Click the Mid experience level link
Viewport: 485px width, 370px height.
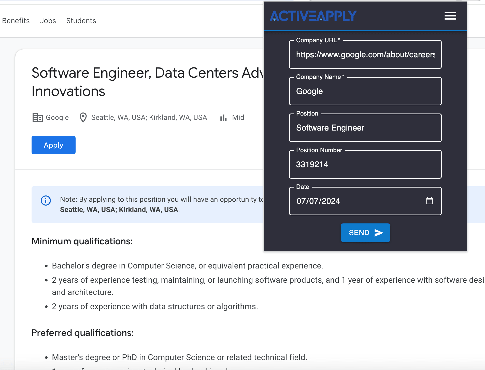(x=238, y=118)
